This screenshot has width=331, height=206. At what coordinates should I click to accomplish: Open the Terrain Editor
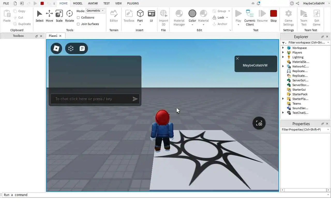point(114,16)
